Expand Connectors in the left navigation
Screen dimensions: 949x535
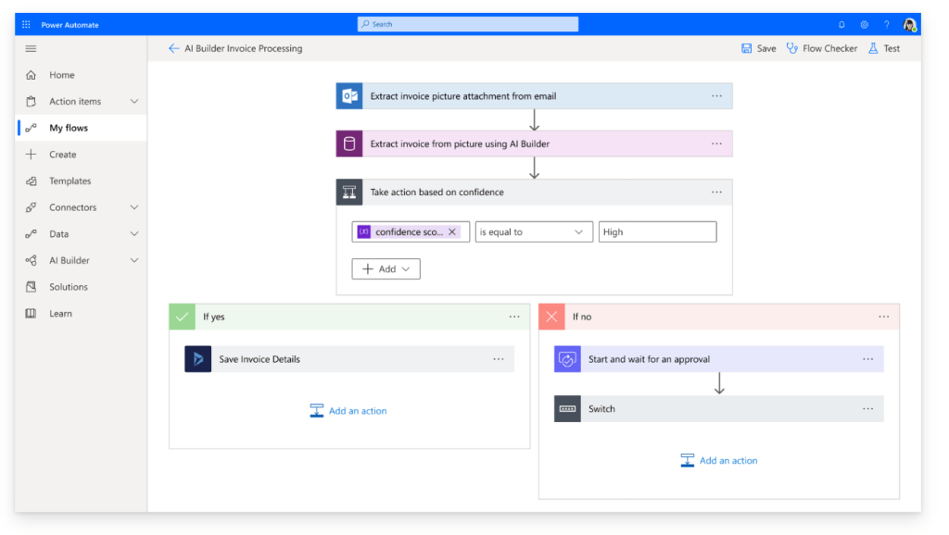134,208
